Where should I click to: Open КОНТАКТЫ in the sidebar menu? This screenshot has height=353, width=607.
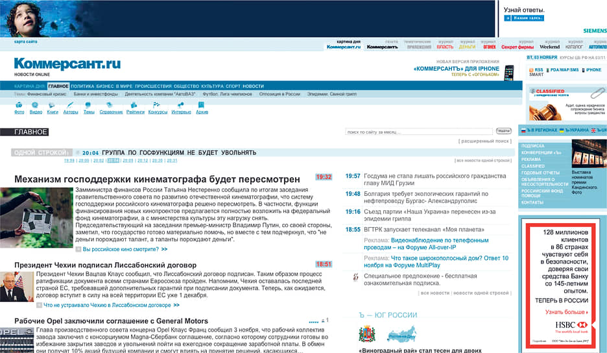pos(532,202)
